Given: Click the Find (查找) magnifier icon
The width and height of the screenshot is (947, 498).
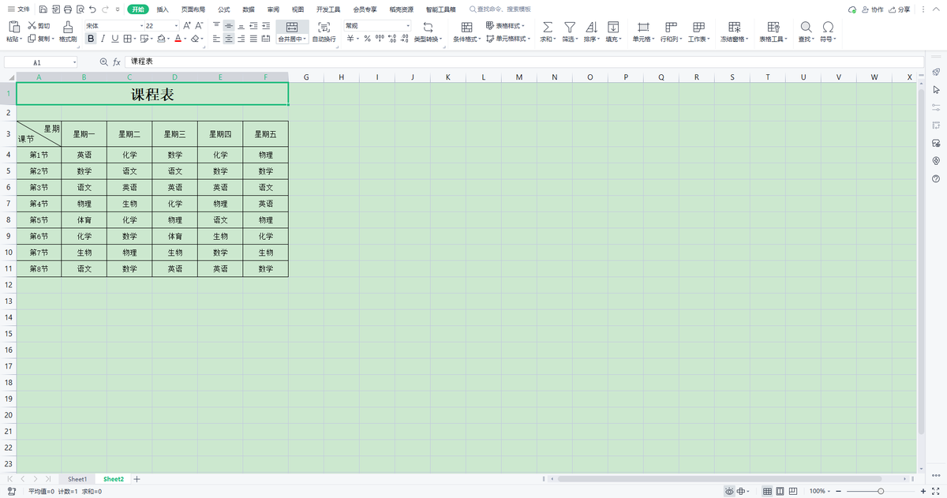Looking at the screenshot, I should tap(806, 27).
